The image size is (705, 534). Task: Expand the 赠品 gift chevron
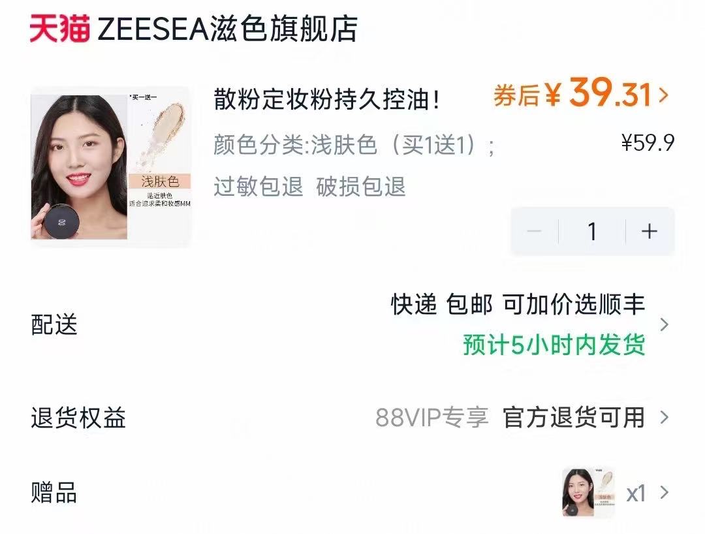tap(664, 493)
